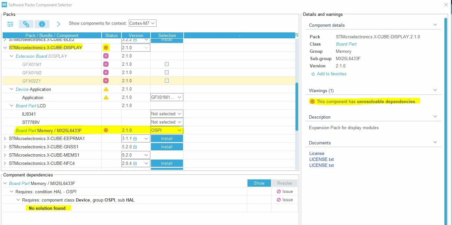The image size is (452, 225).
Task: Click the MX application logo in title bar
Action: tap(4, 5)
